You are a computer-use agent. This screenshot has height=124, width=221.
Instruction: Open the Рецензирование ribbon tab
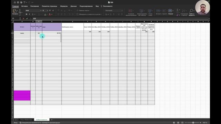coord(86,6)
